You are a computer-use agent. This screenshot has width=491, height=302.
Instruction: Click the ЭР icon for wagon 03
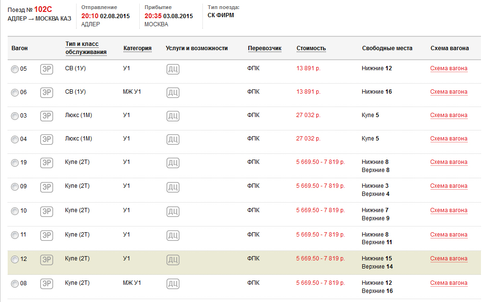pos(46,116)
